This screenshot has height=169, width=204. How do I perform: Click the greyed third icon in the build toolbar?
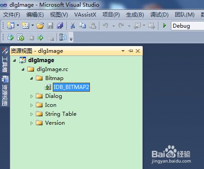(x=30, y=37)
